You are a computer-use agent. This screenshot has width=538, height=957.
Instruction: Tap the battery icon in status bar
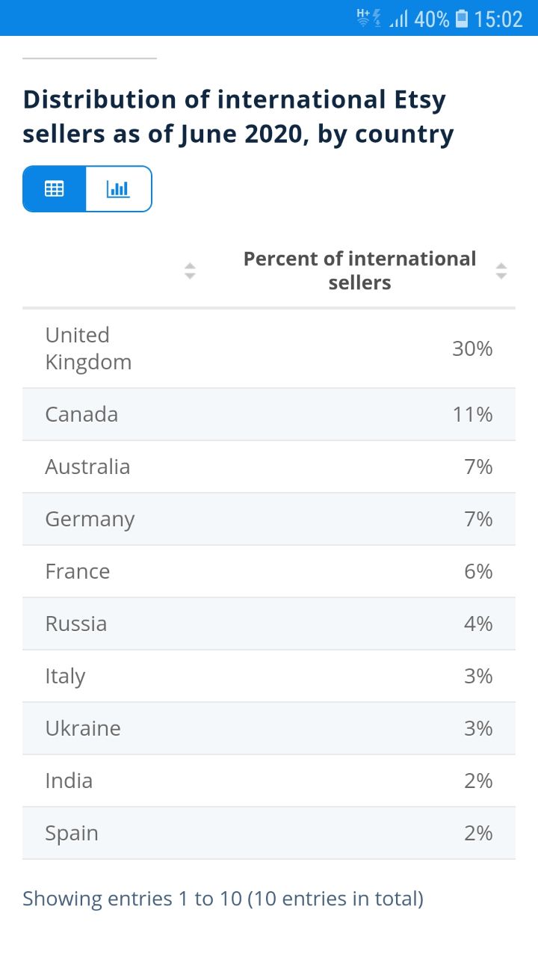[x=461, y=18]
